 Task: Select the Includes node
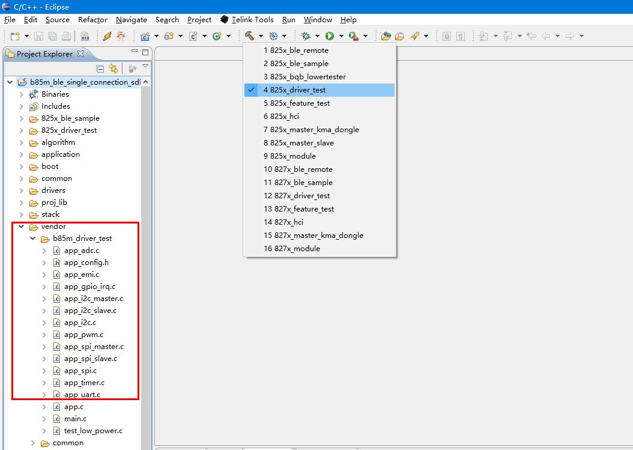pos(56,106)
